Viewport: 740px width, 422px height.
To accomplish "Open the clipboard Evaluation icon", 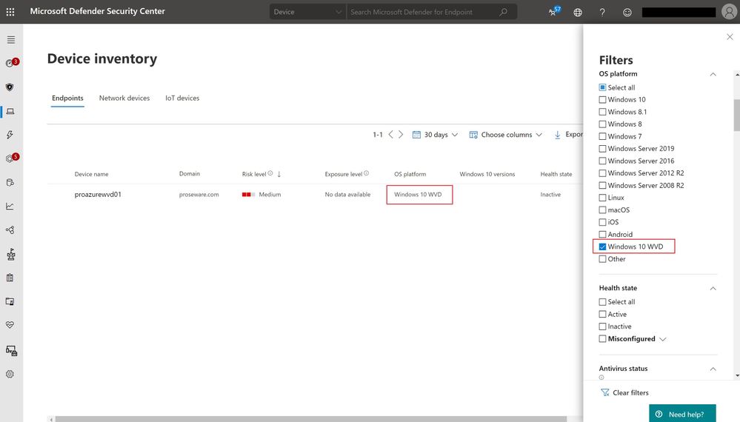I will (10, 278).
